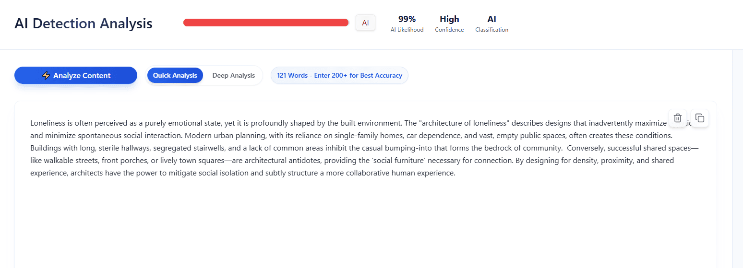Click the phrase "social furniture" in the text
The height and width of the screenshot is (268, 743).
[x=399, y=161]
